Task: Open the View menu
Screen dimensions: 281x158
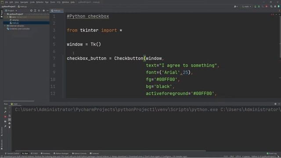Action: pos(17,2)
